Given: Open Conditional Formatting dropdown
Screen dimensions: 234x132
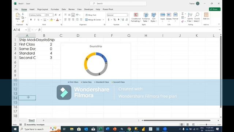Looking at the screenshot, I should coord(136,17).
